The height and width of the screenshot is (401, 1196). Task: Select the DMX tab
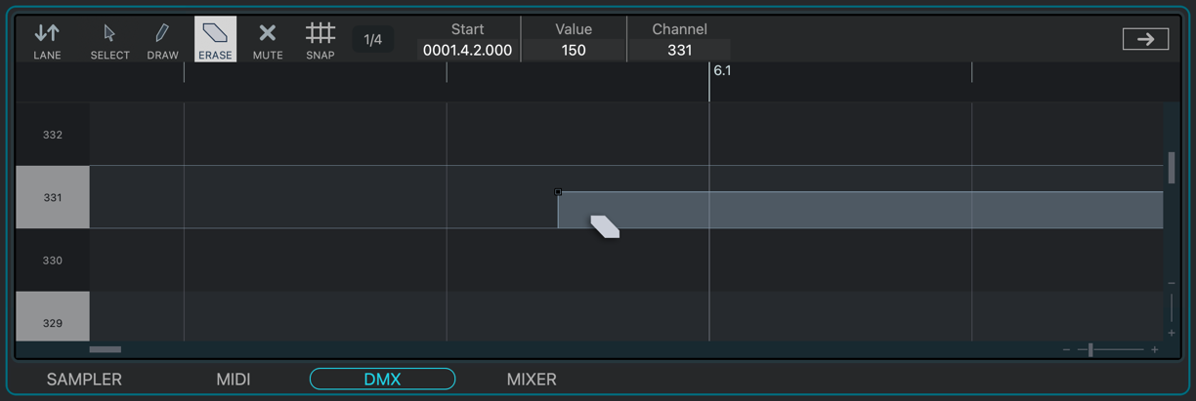[382, 380]
